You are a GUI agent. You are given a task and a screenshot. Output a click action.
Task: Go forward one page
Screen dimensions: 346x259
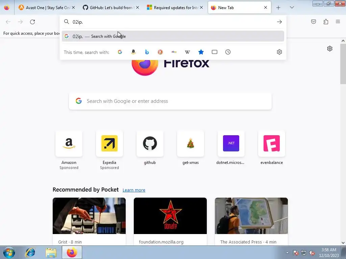point(20,22)
